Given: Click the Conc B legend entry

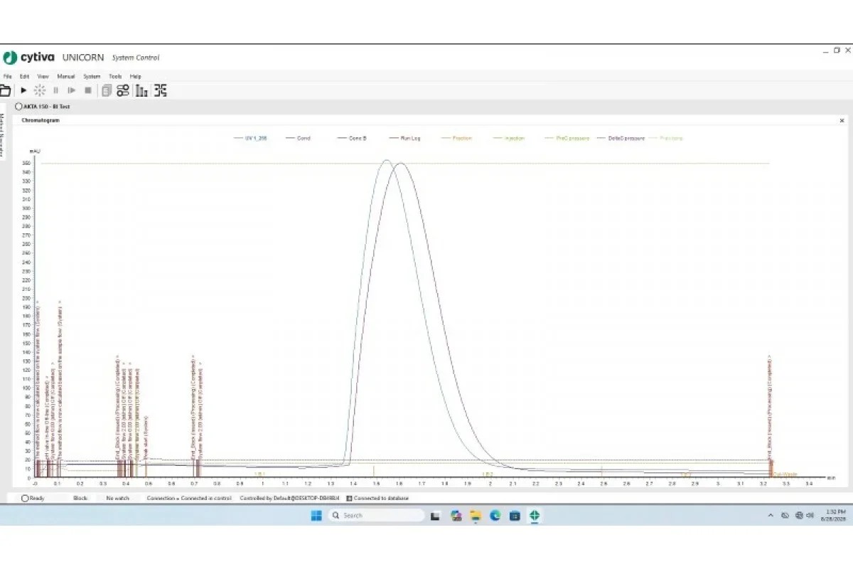Looking at the screenshot, I should click(x=353, y=138).
